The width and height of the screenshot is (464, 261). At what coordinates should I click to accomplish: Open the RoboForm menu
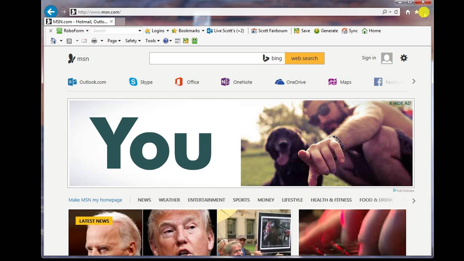(x=72, y=31)
